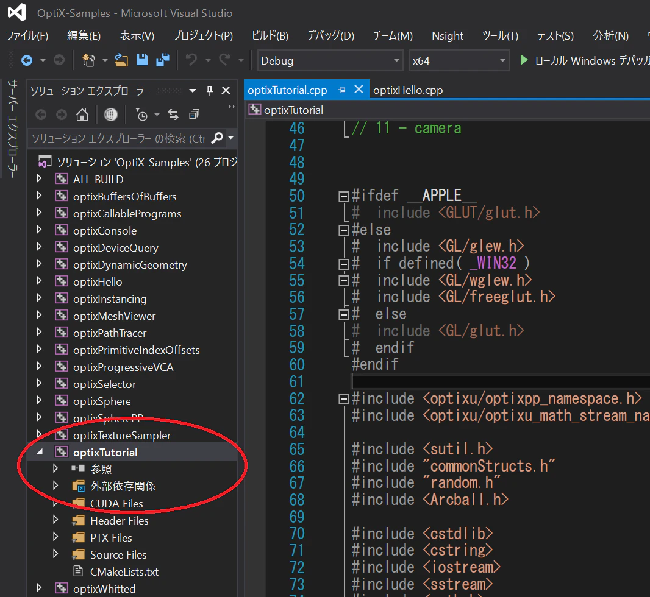Select the optixPathTracer project

point(109,333)
